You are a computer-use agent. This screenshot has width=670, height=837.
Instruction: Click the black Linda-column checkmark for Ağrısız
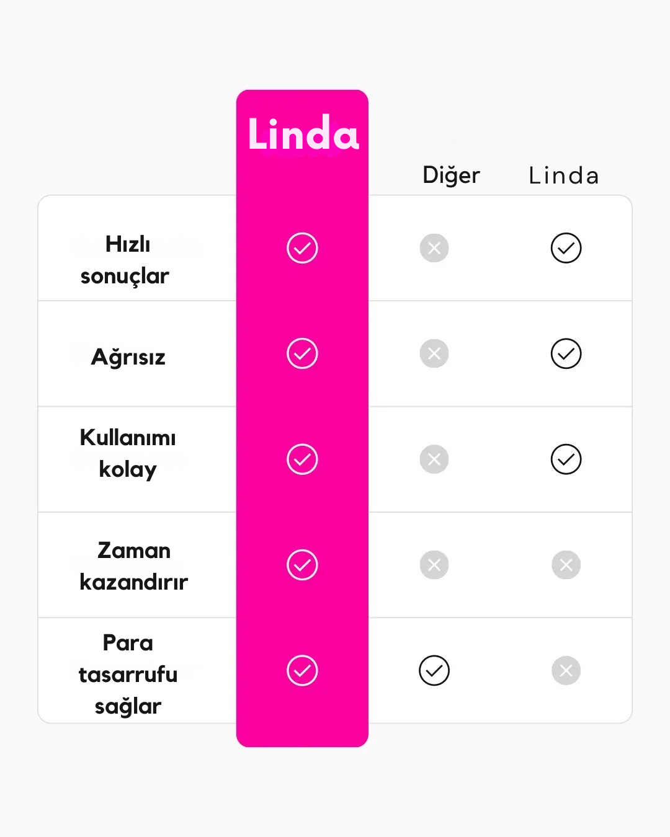(x=566, y=353)
